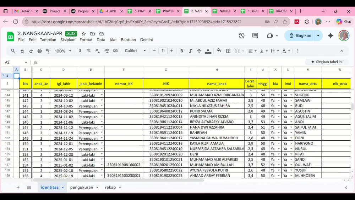
Task: Open version history
Action: tap(241, 36)
